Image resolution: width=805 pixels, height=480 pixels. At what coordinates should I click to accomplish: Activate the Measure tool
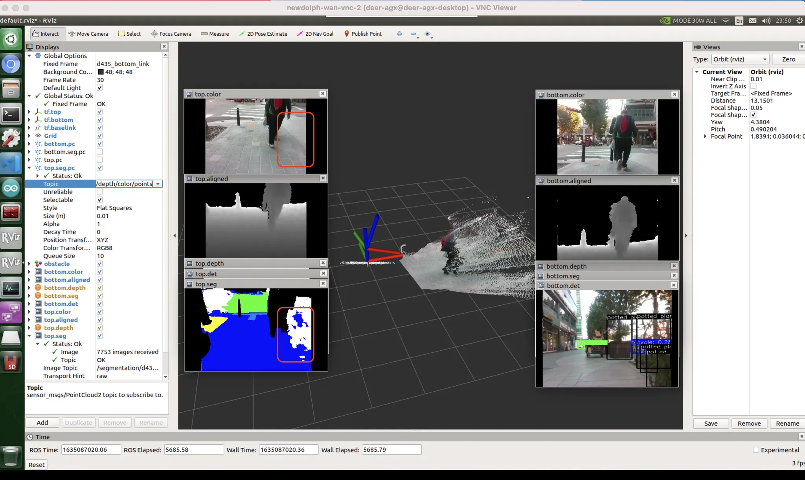click(215, 34)
